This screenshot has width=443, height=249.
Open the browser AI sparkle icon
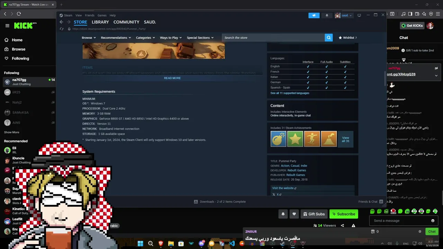click(x=424, y=14)
